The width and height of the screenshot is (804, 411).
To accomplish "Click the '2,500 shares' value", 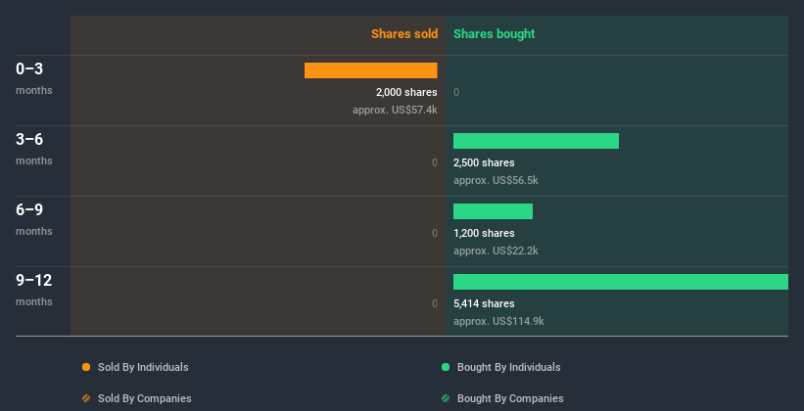I will (x=484, y=162).
